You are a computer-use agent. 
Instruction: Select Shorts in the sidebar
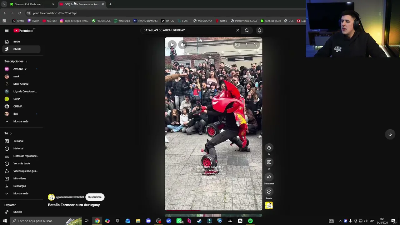(21, 49)
